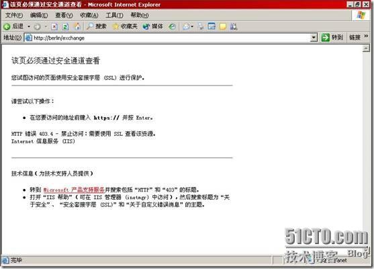Click the text 请尝试以下操作
The image size is (374, 269).
tap(32, 102)
